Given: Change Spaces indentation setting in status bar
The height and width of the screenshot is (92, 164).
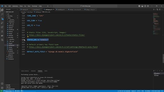Looking at the screenshot, I should [x=134, y=91].
